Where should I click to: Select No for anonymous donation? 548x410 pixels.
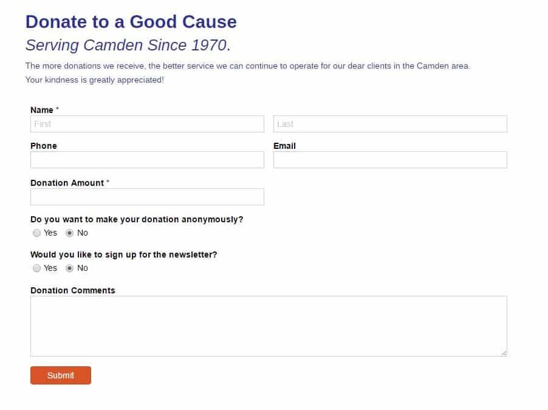(x=69, y=233)
